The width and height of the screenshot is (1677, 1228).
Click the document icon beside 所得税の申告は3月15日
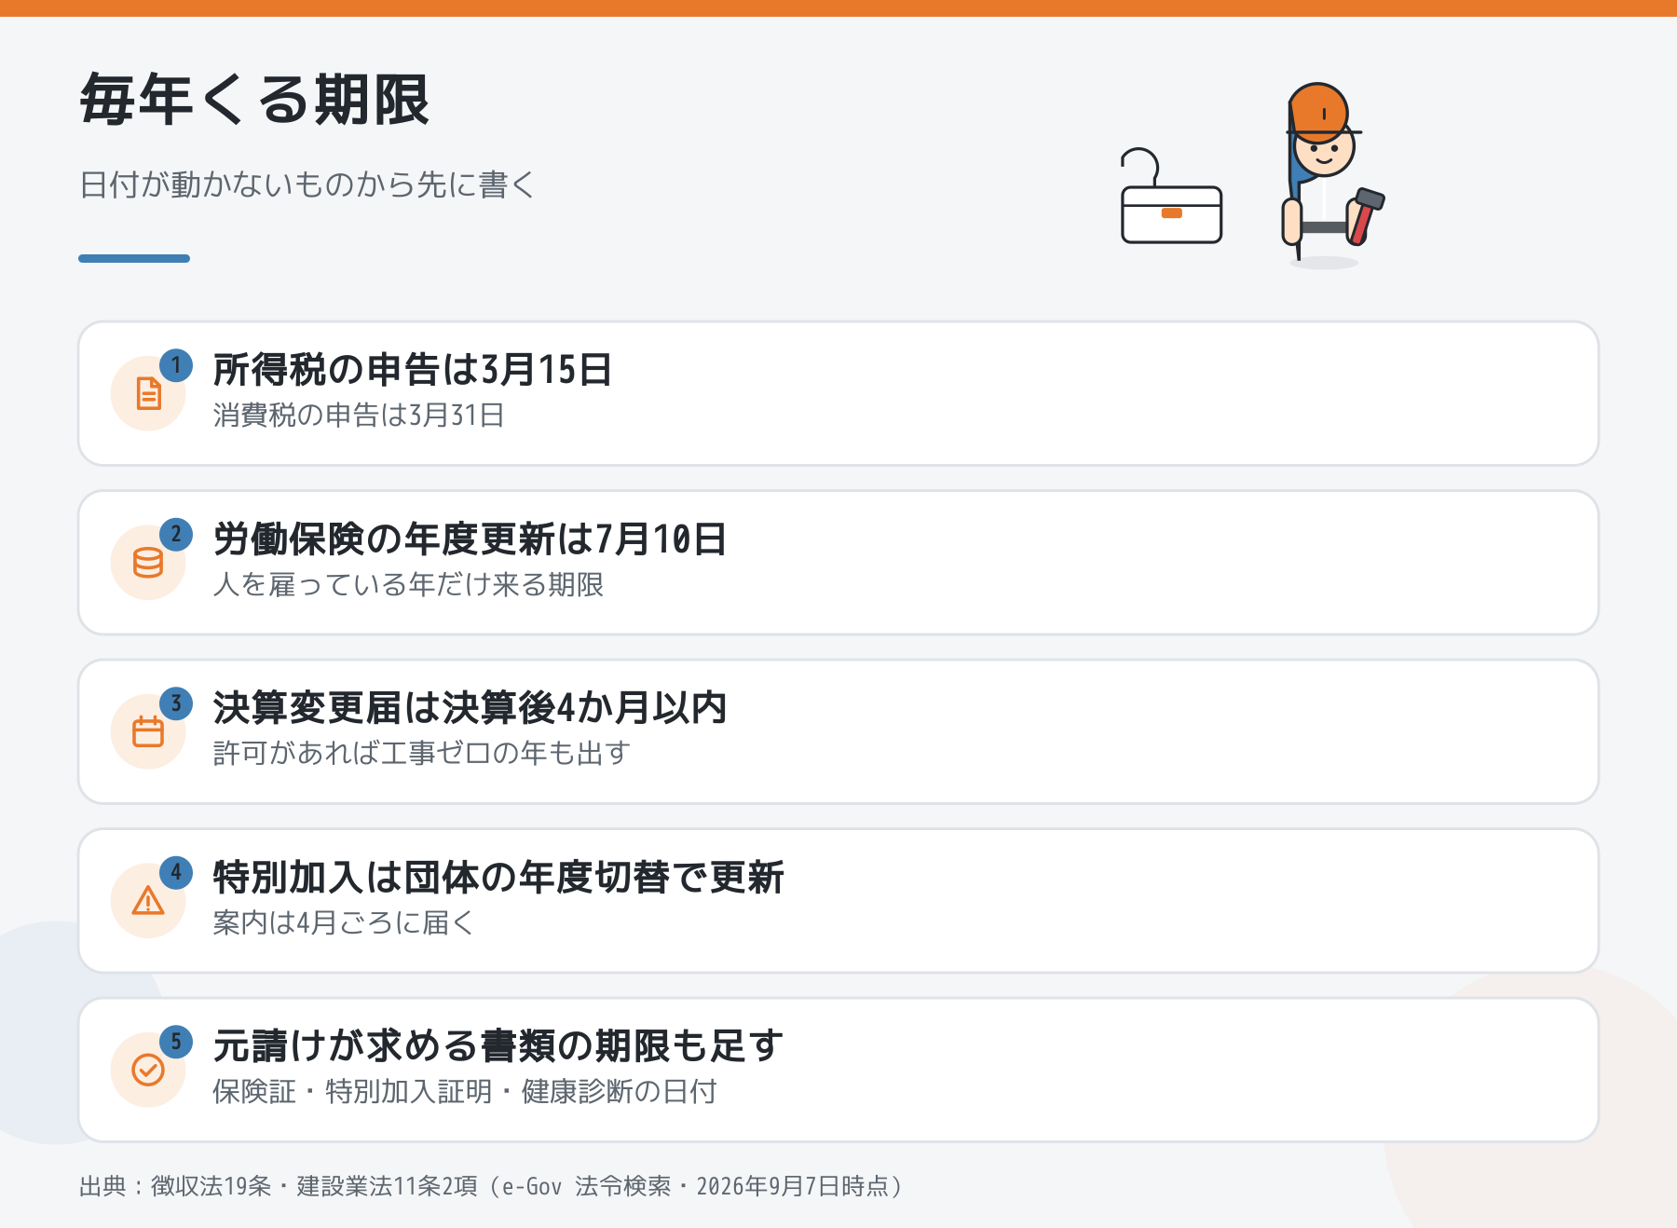pyautogui.click(x=148, y=394)
